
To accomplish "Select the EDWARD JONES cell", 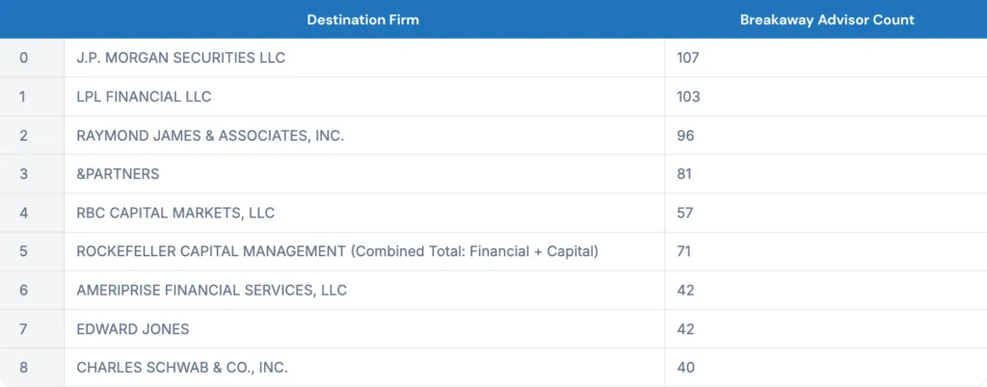I will pos(364,329).
